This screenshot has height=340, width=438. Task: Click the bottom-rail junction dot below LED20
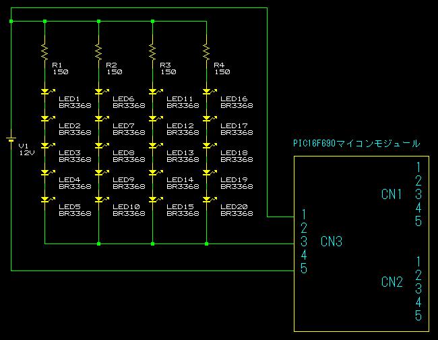click(x=206, y=244)
